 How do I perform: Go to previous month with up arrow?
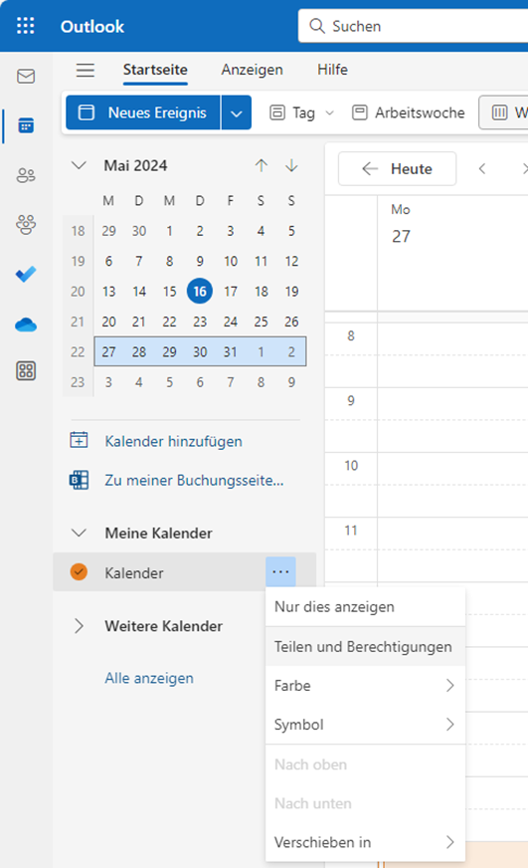262,165
